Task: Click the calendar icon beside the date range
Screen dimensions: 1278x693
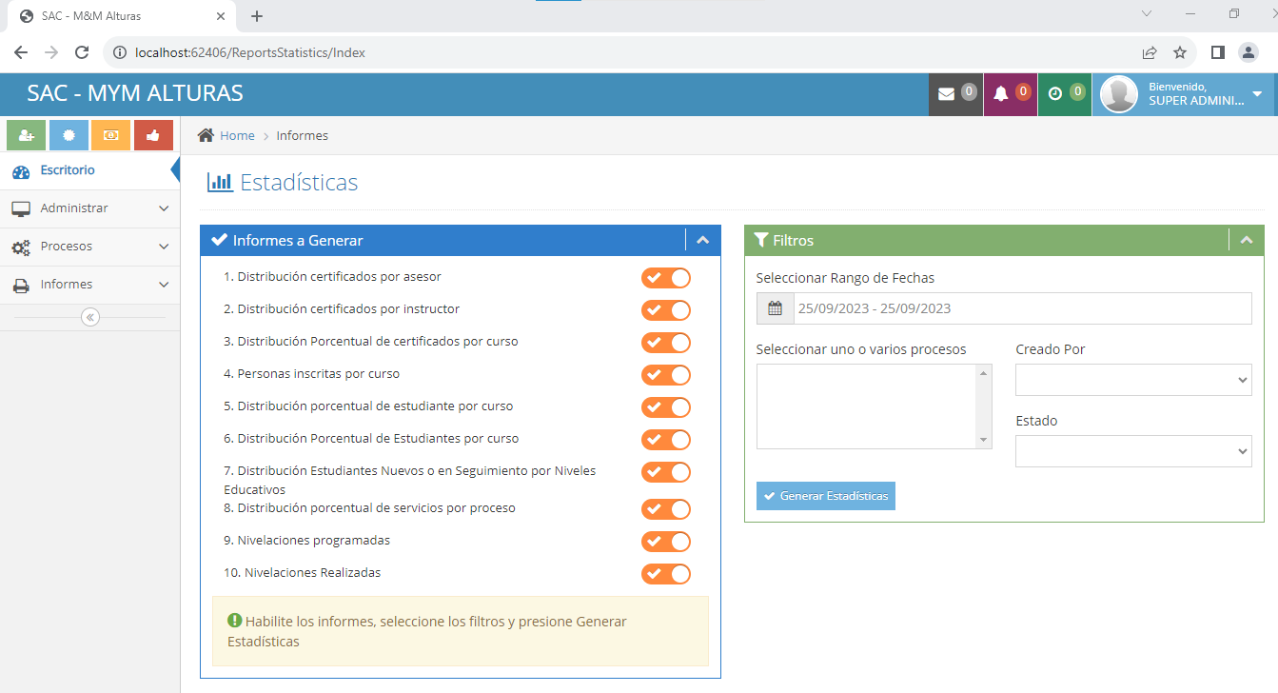Action: pos(775,308)
